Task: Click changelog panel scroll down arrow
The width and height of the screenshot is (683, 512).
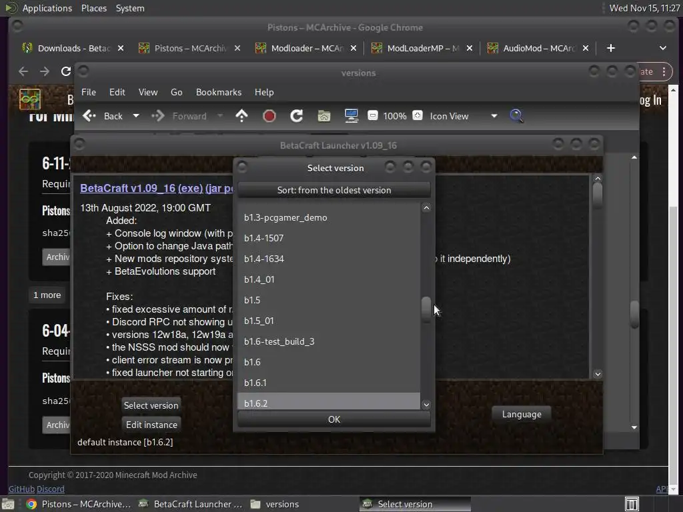Action: pos(598,374)
